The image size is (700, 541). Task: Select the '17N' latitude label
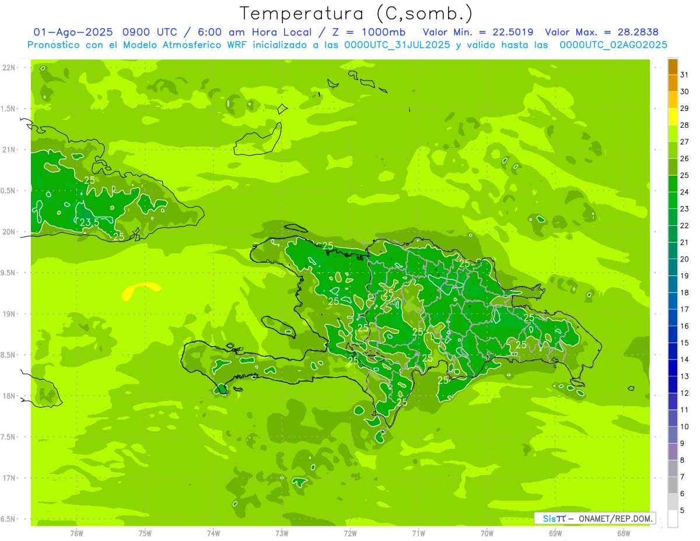[9, 478]
